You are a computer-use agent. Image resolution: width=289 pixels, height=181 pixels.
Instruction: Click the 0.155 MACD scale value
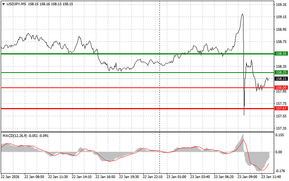[x=279, y=135]
